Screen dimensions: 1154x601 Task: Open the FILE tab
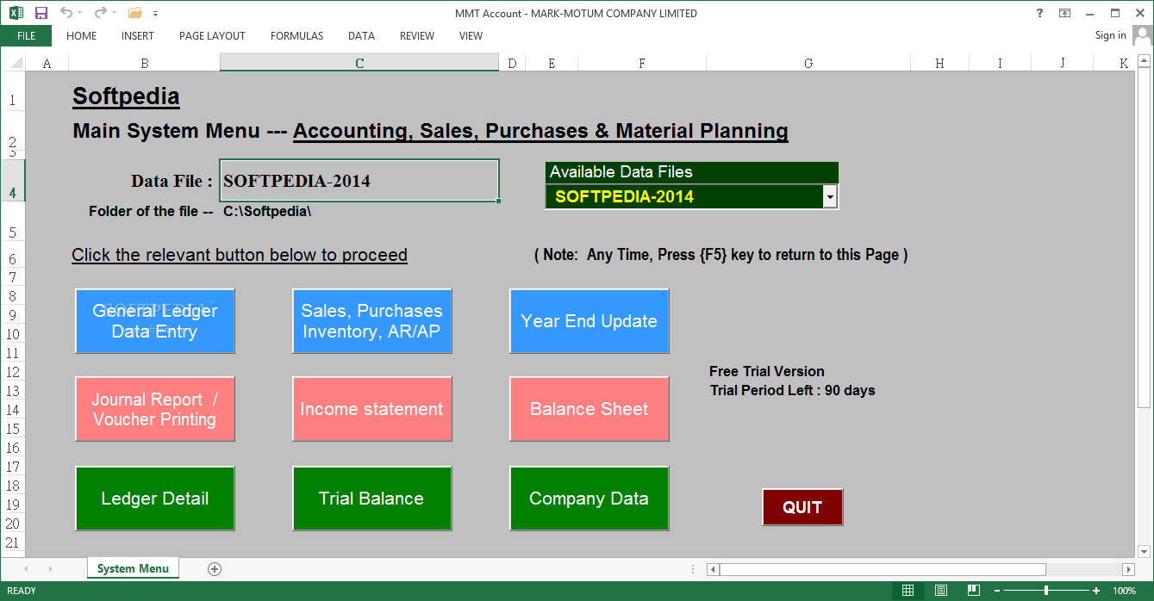26,36
